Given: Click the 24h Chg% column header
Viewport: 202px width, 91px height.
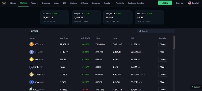Looking at the screenshot, I should [x=85, y=38].
